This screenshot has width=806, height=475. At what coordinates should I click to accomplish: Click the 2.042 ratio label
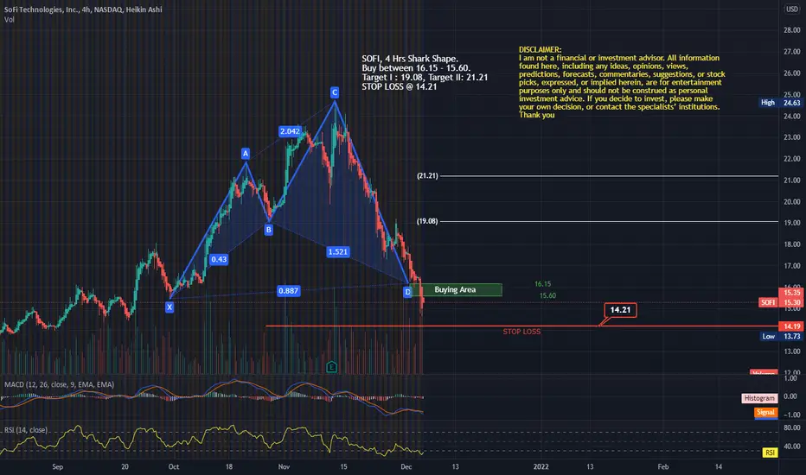click(290, 131)
